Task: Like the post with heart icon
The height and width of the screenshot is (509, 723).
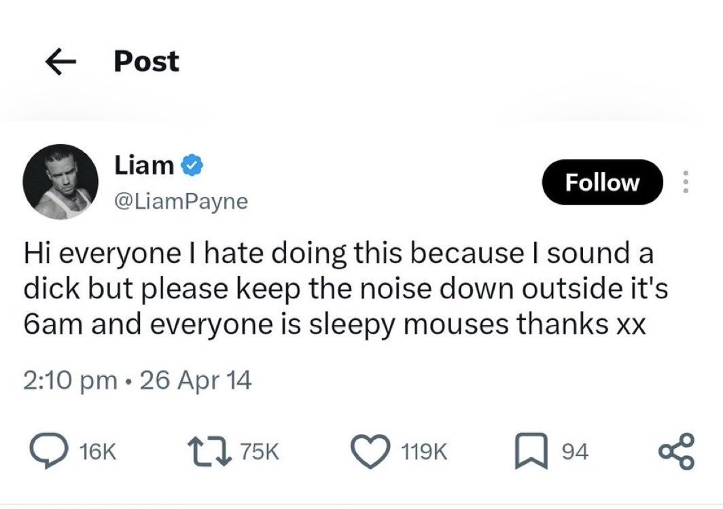Action: [371, 451]
